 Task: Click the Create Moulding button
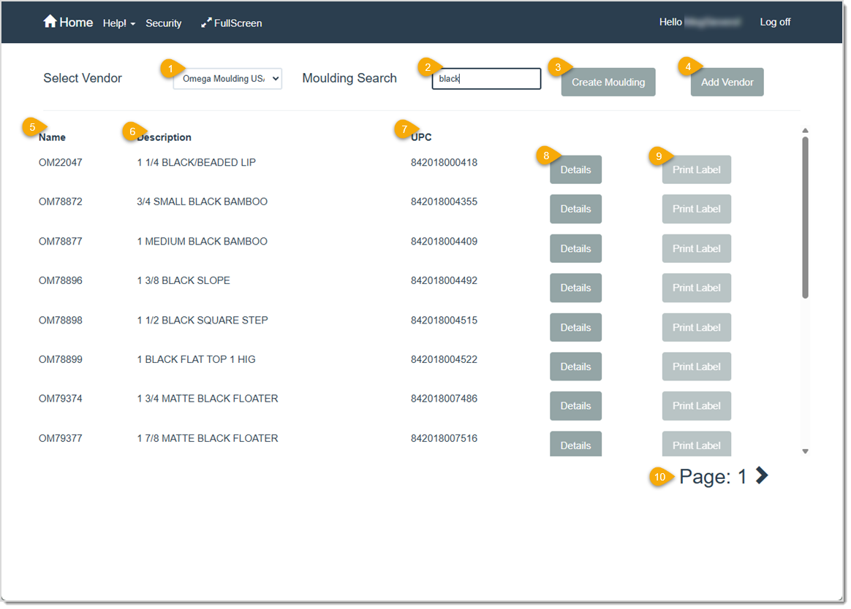point(608,82)
